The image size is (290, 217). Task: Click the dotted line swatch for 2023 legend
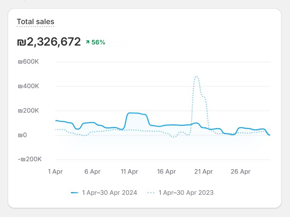tap(151, 193)
